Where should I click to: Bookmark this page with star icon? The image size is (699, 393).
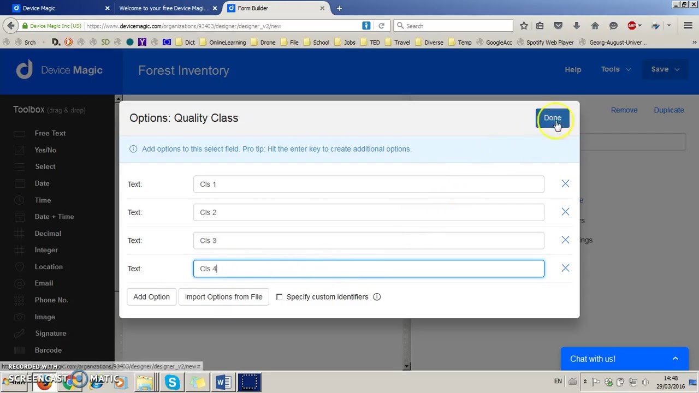524,26
